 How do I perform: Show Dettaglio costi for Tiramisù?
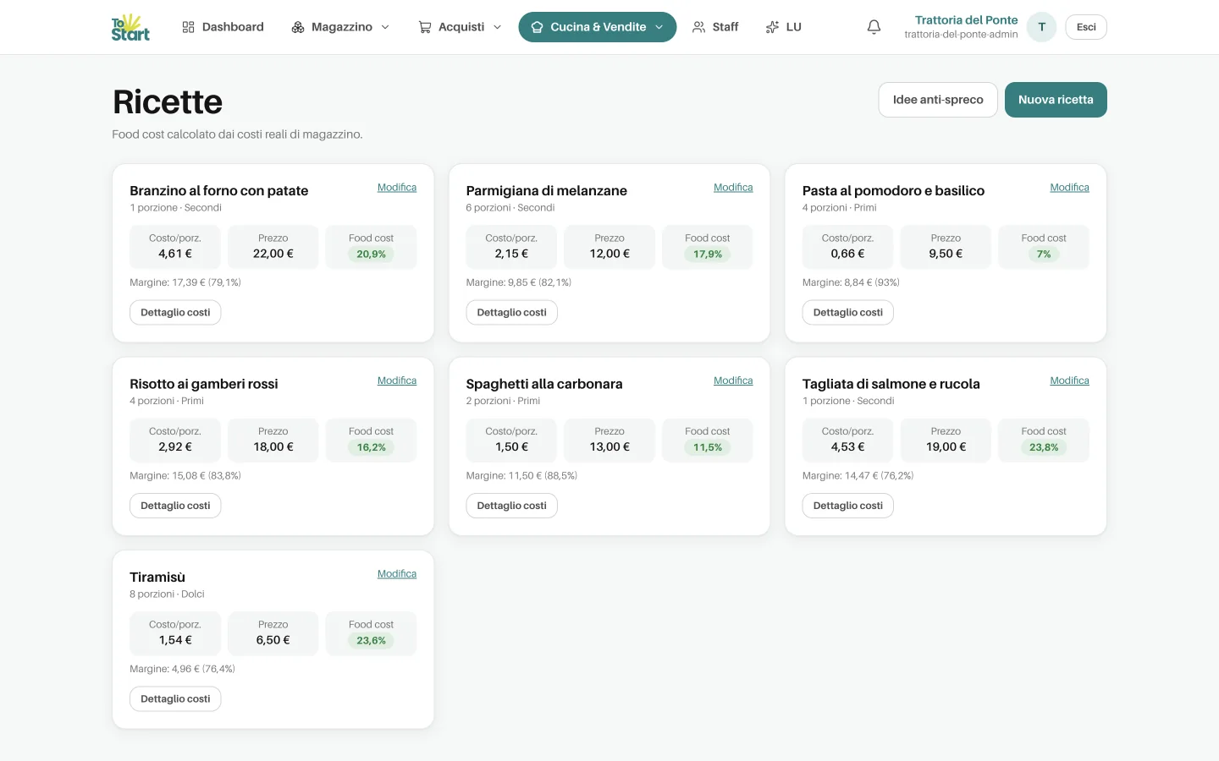175,699
